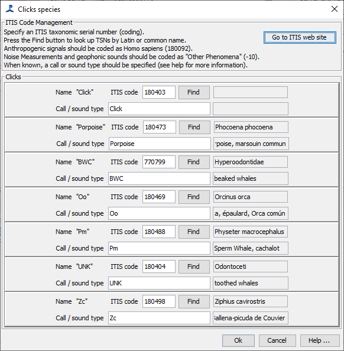Select the Phocoena phocoena Latin name box

click(x=251, y=127)
